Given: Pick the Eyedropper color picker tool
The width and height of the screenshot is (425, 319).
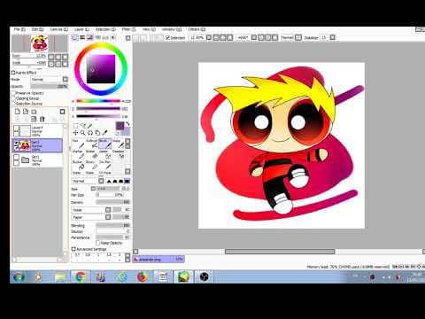Looking at the screenshot, I should 104,133.
